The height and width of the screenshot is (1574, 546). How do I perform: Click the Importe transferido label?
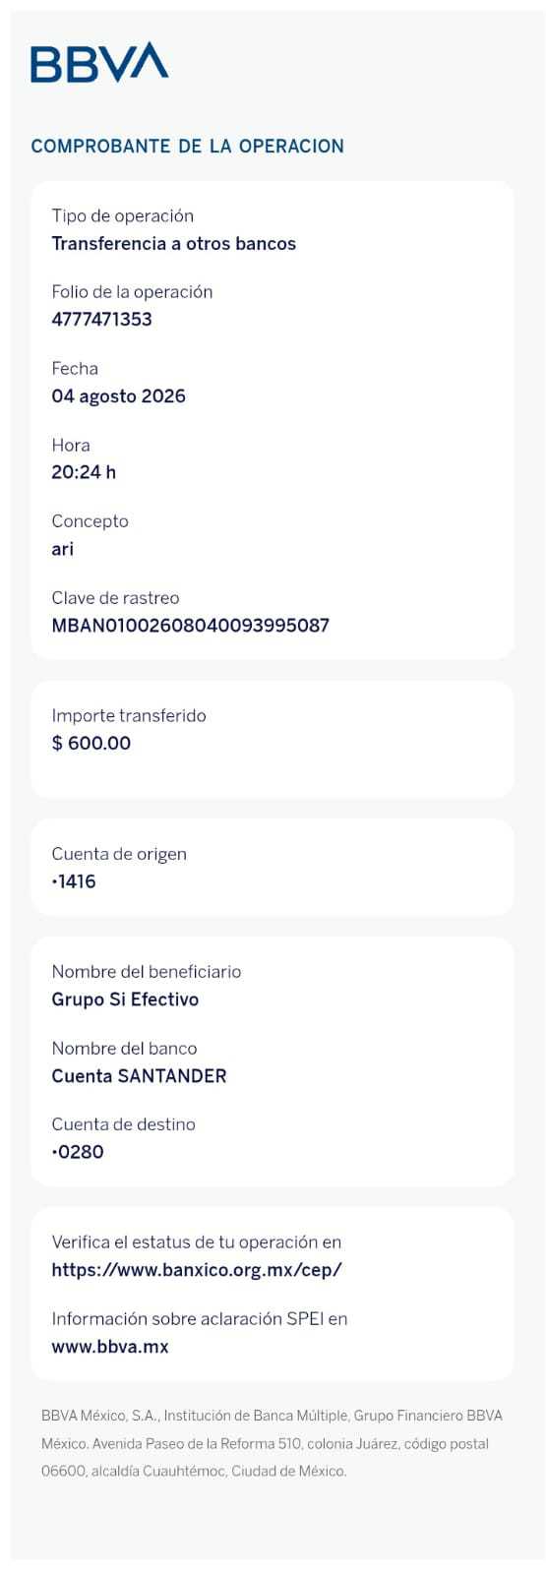(129, 716)
